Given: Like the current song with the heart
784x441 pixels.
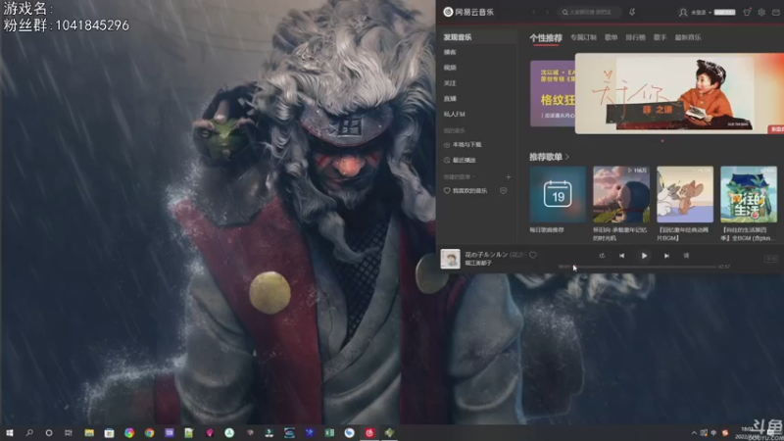Looking at the screenshot, I should (x=533, y=255).
